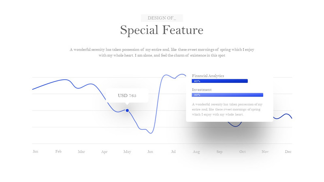Click the Investment 50% progress bar

pyautogui.click(x=227, y=95)
